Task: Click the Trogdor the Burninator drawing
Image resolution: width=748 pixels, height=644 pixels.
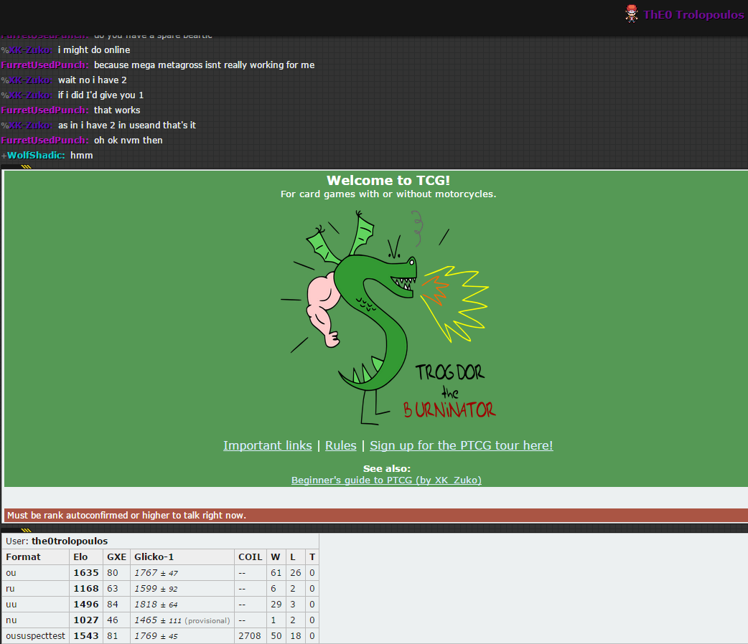Action: (x=388, y=316)
